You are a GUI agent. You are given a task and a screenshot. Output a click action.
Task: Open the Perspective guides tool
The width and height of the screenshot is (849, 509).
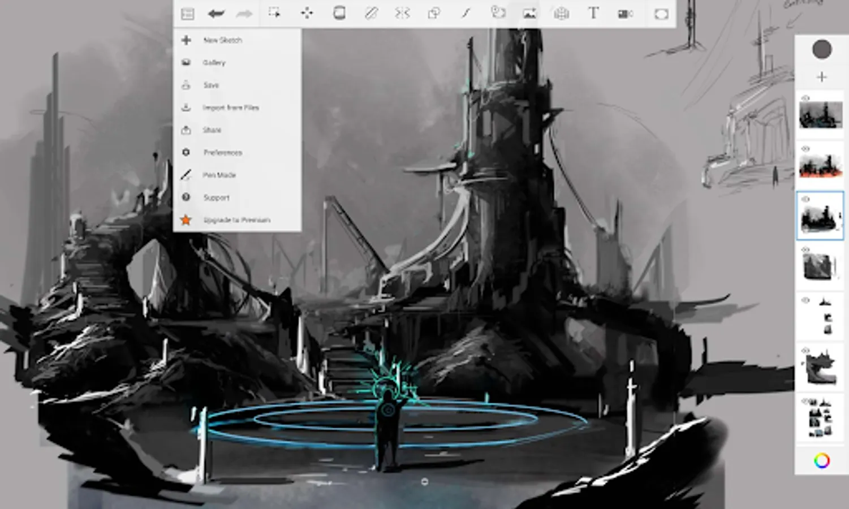pos(561,14)
